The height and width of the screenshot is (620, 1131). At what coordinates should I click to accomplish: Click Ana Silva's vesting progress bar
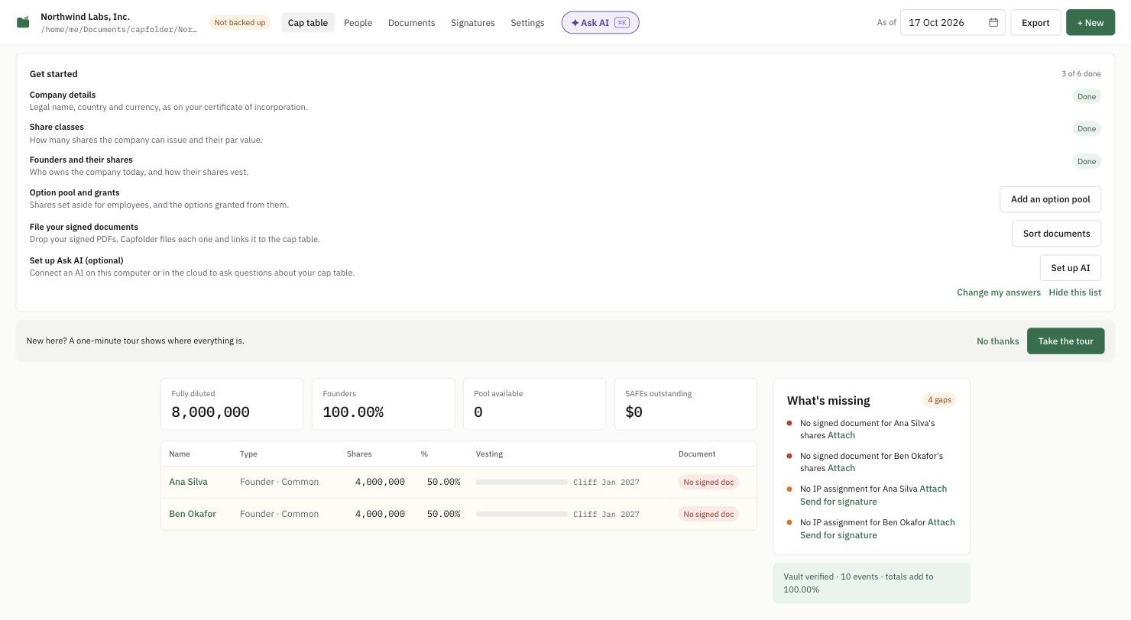(522, 482)
